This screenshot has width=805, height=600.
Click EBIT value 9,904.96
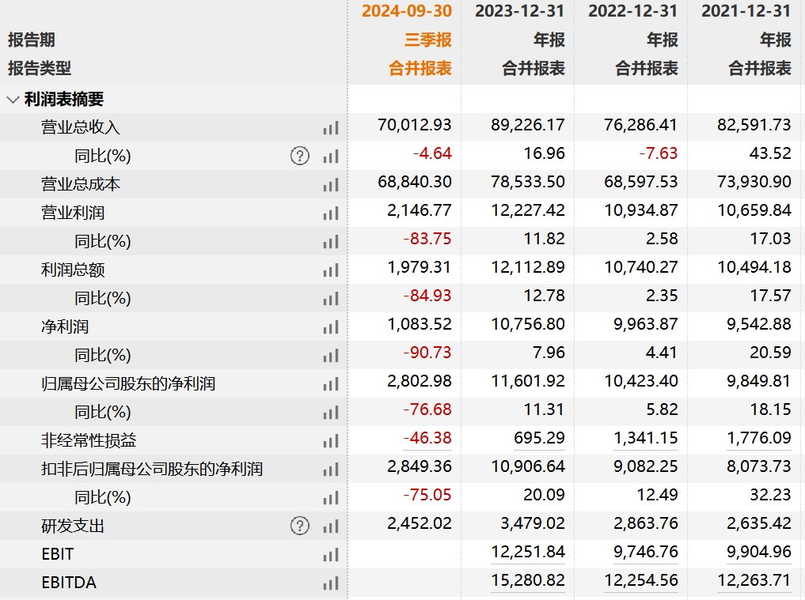click(x=759, y=552)
